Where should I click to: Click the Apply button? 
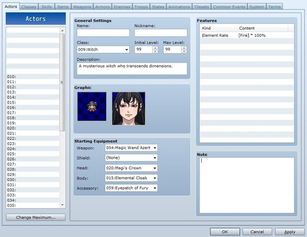[x=290, y=232]
